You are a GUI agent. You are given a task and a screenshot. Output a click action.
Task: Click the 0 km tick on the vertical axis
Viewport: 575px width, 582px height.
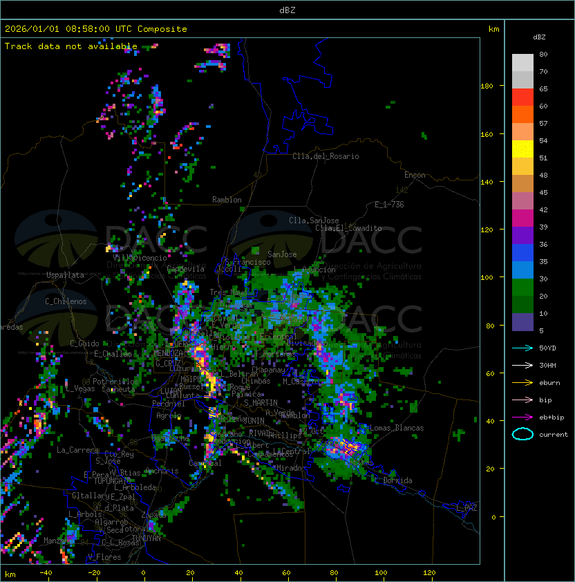(493, 517)
